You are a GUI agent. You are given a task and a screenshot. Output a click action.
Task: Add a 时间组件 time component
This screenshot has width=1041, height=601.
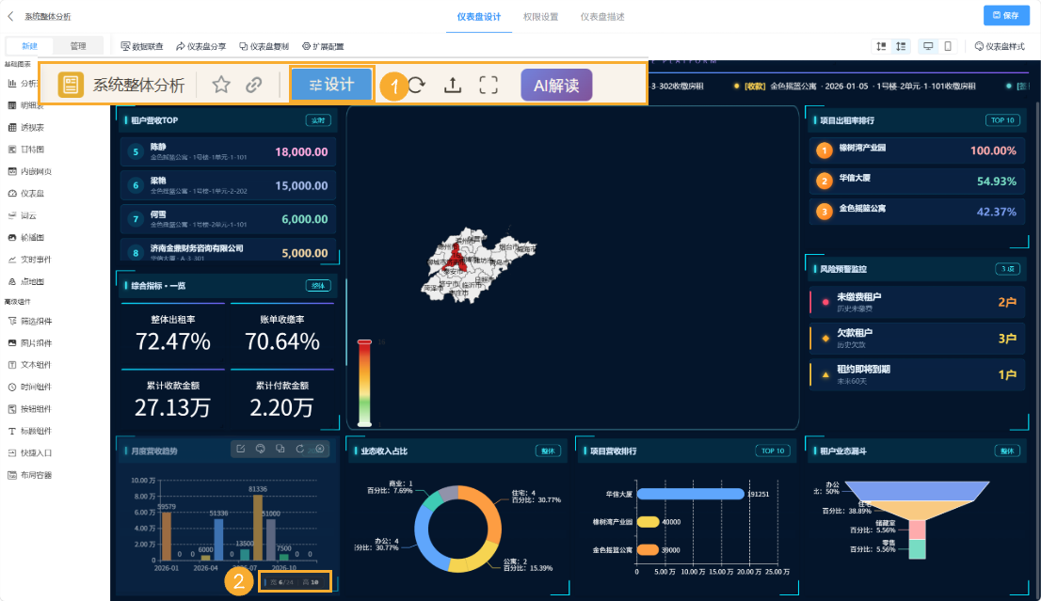pos(30,387)
